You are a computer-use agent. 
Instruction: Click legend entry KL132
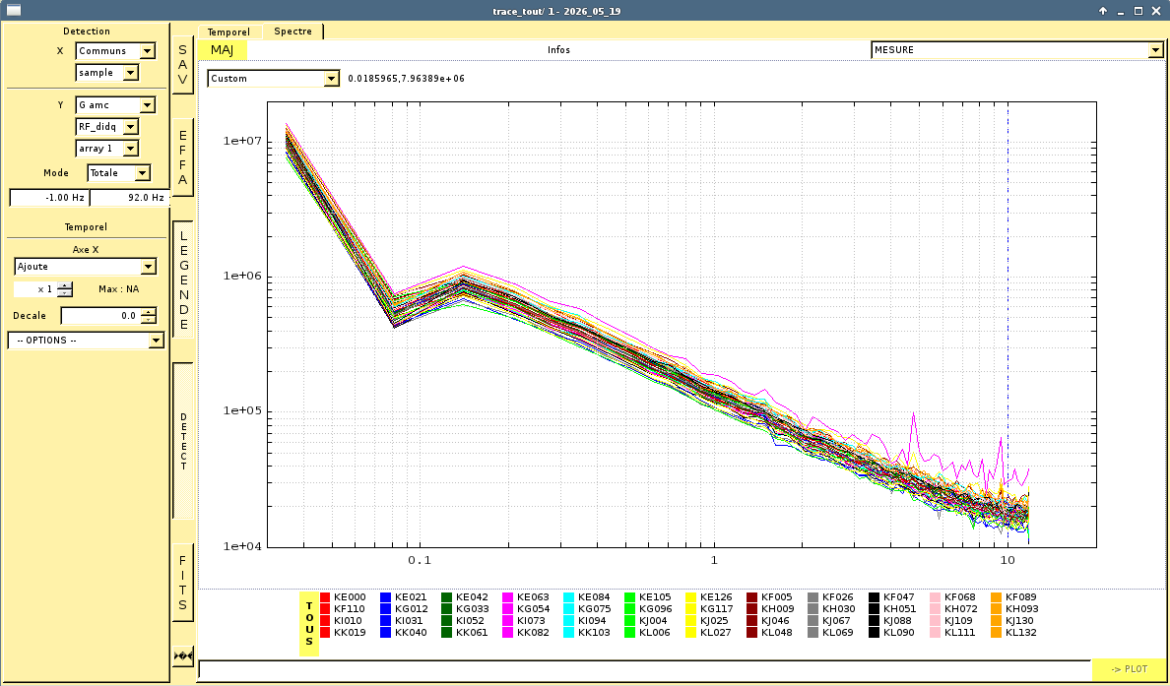pos(1020,633)
